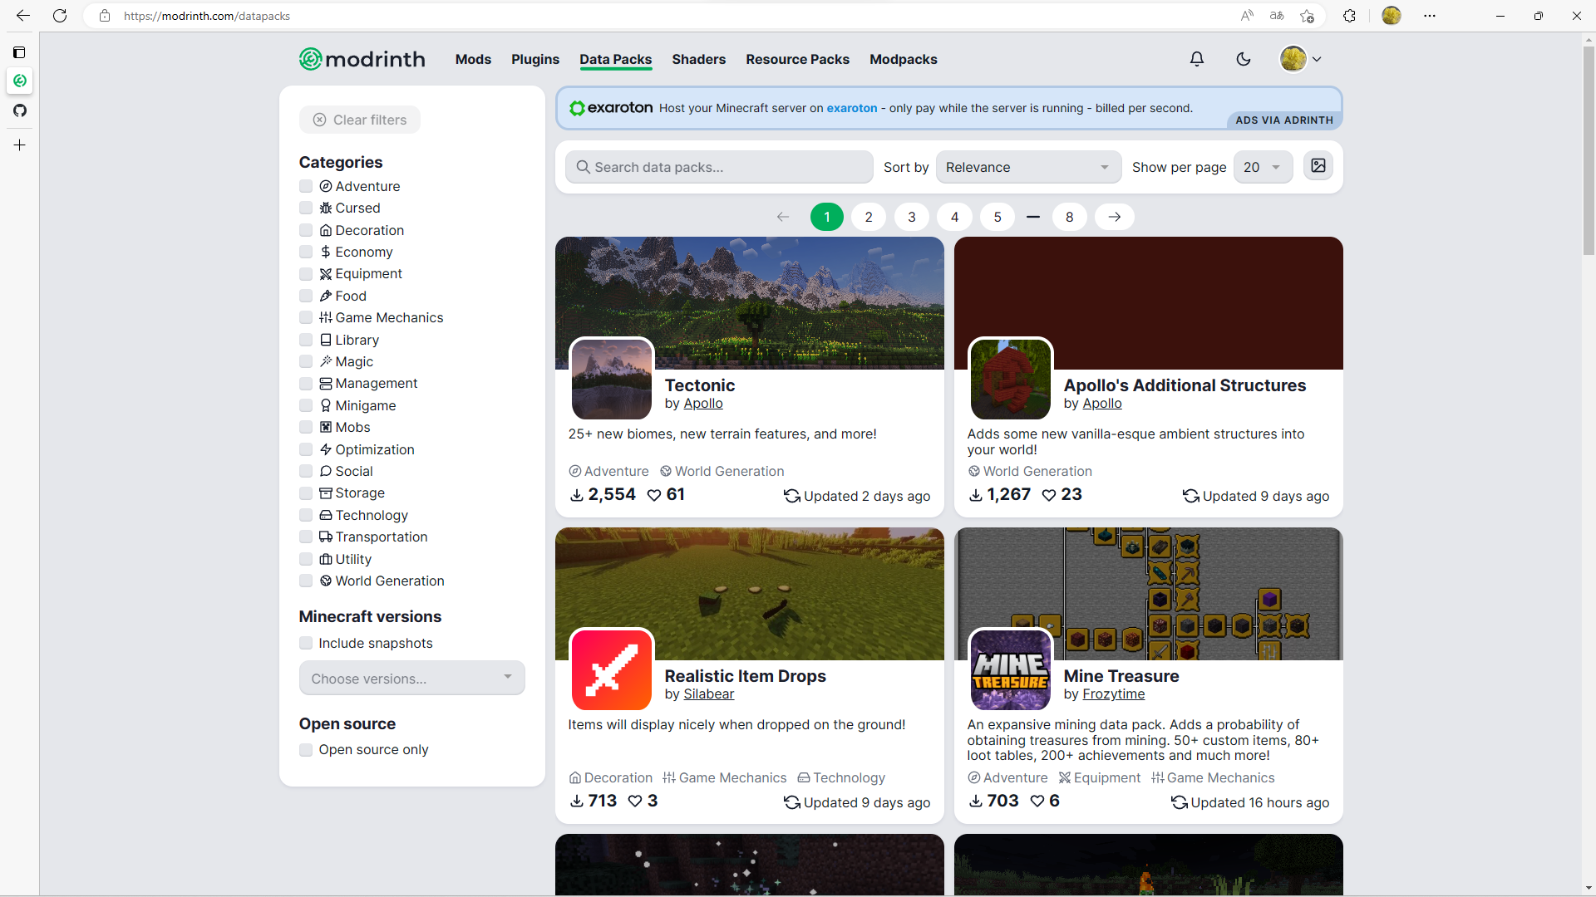Switch to gallery view next to Show per page

[1318, 166]
